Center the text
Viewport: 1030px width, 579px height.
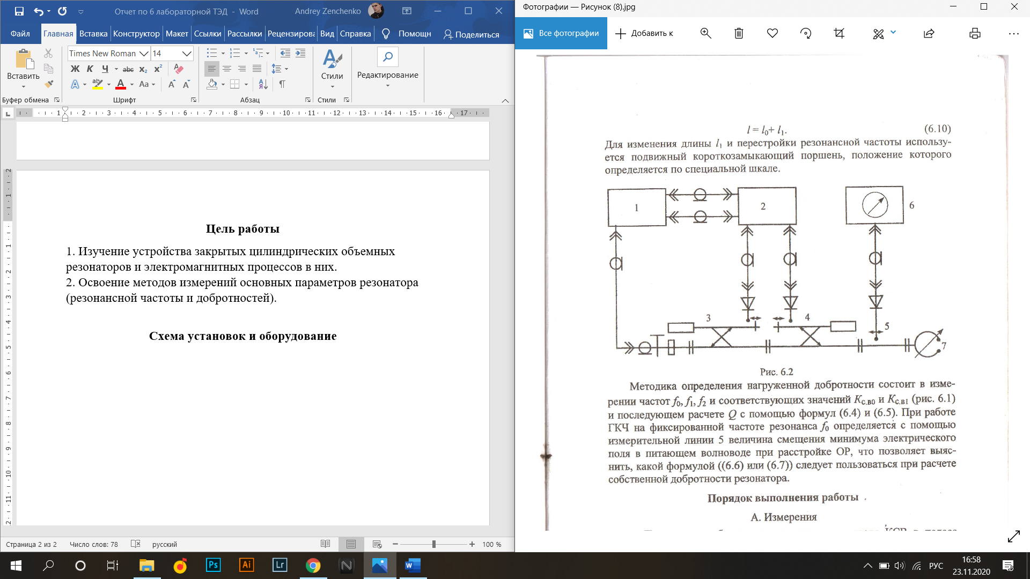coord(227,69)
